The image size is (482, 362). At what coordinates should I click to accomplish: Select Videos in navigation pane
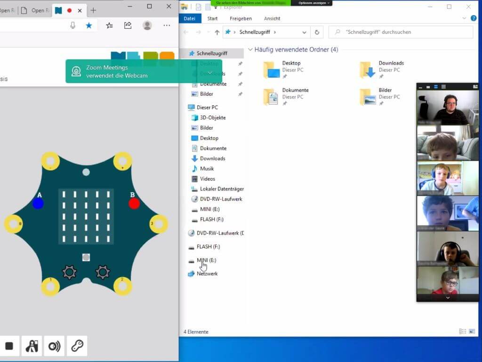[x=208, y=179]
